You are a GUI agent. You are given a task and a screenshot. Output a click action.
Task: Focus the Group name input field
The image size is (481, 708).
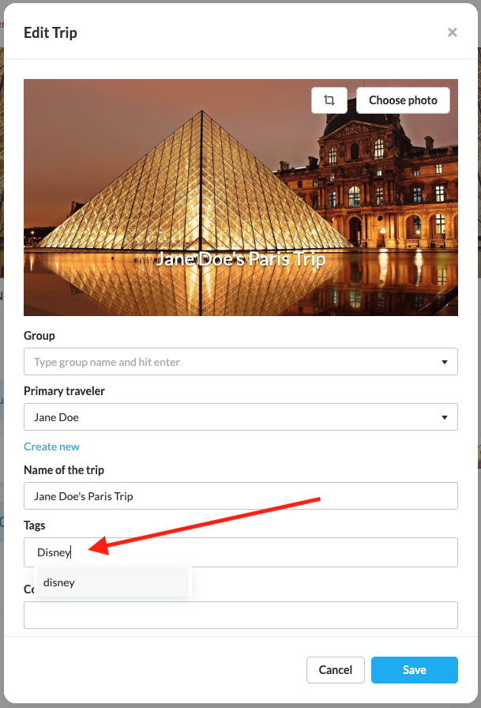[x=229, y=362]
